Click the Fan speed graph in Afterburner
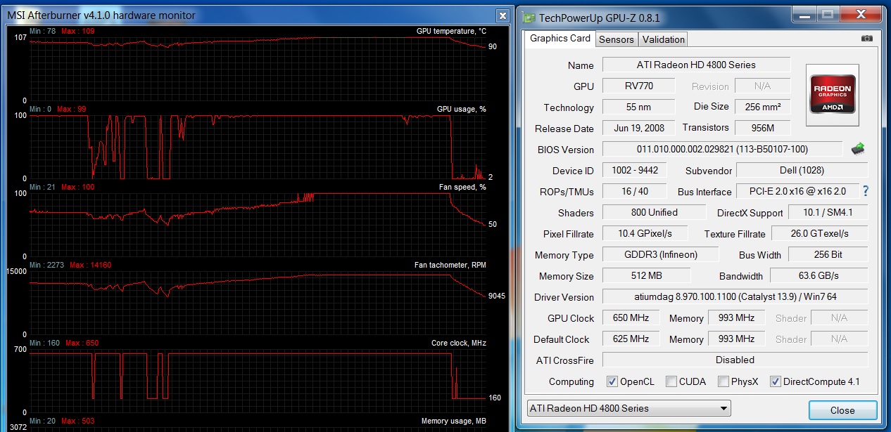Viewport: 891px width, 432px height. tap(258, 225)
